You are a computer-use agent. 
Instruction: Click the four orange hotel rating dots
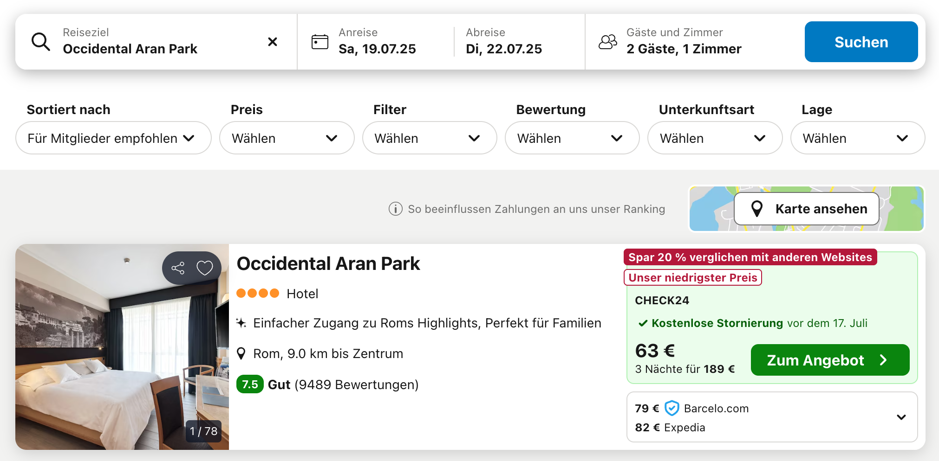click(258, 293)
